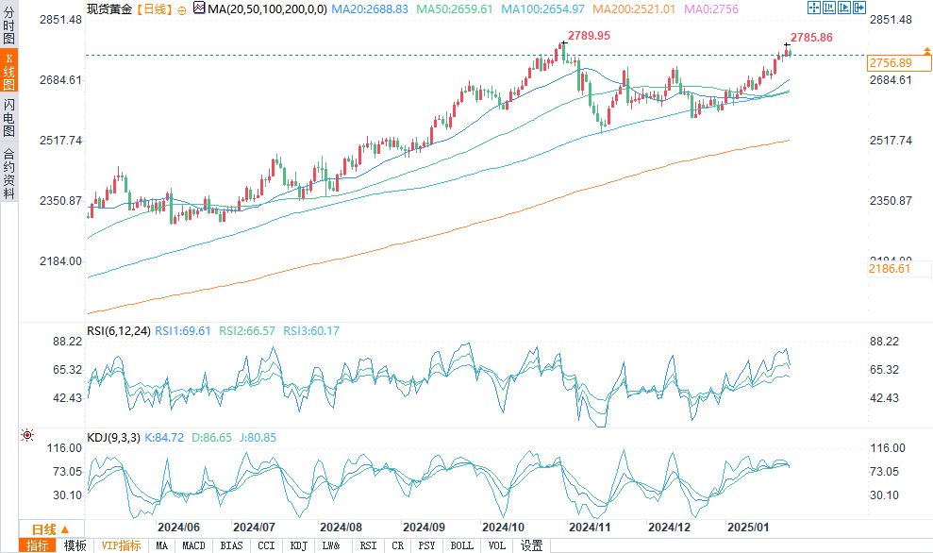The image size is (933, 553).
Task: Open MA(20,50,100,200,0,0) parameter settings
Action: (x=266, y=8)
